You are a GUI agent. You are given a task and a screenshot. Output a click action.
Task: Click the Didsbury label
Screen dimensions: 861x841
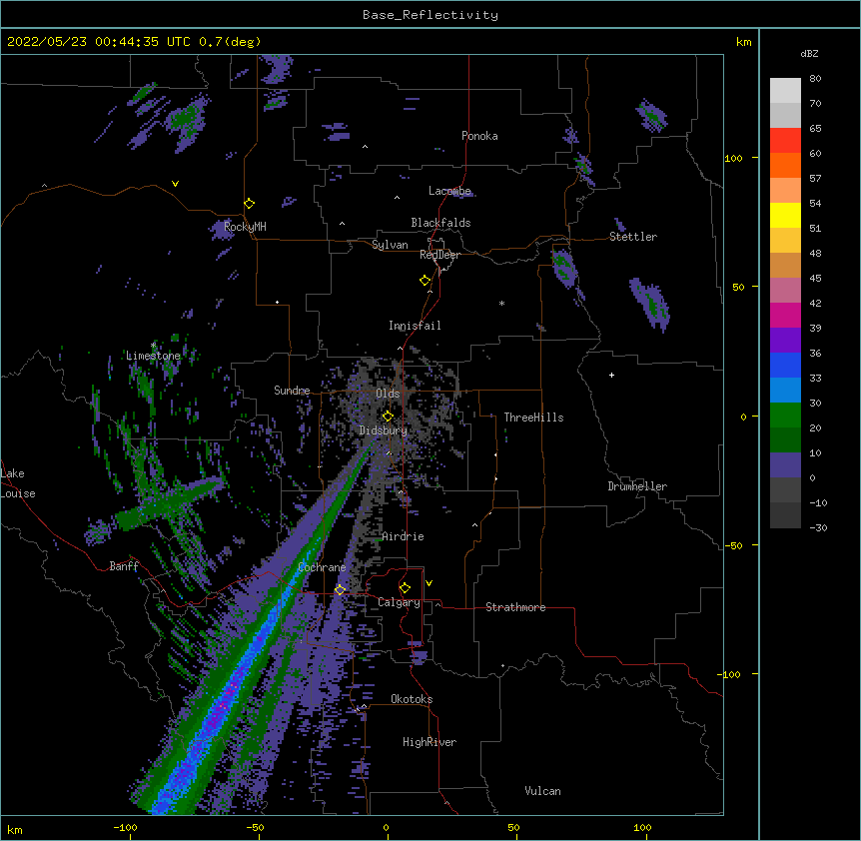click(x=384, y=430)
